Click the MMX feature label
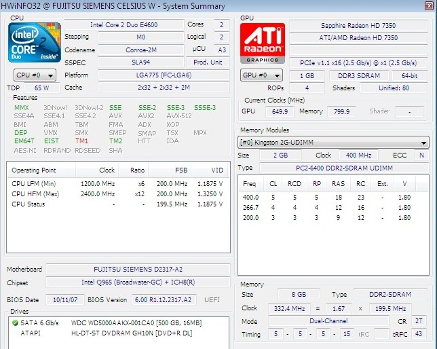The height and width of the screenshot is (349, 437). tap(22, 108)
